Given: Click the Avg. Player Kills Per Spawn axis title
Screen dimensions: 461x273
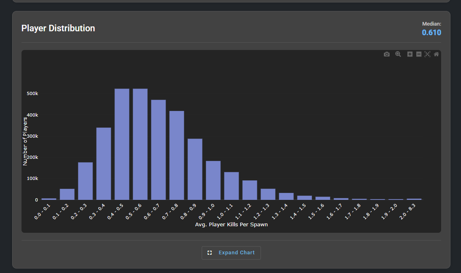Looking at the screenshot, I should pyautogui.click(x=231, y=225).
